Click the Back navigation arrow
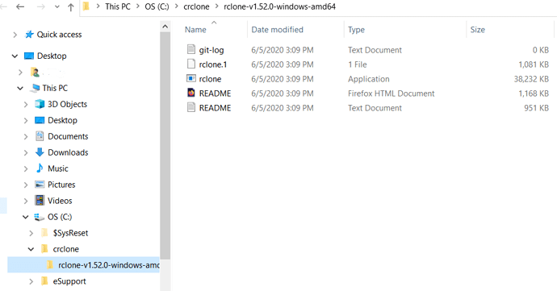 (20, 6)
